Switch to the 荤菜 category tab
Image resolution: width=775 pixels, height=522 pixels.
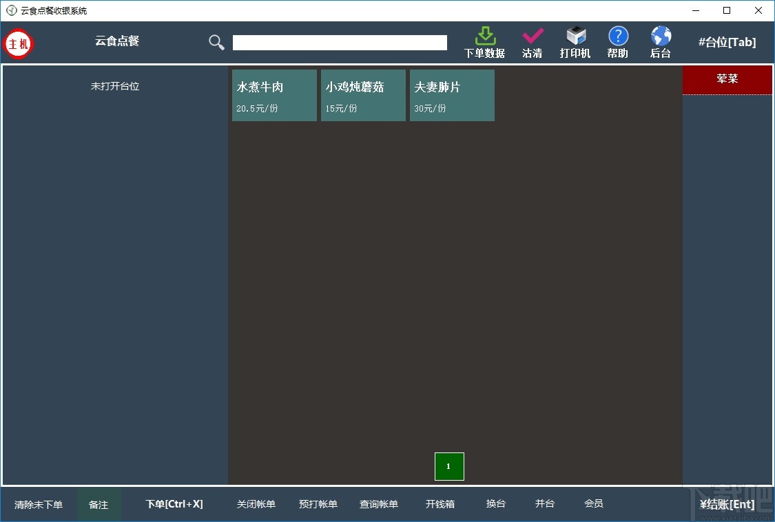coord(727,79)
